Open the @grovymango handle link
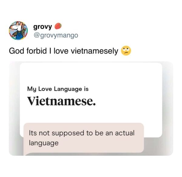Viewport: 182px width, 177px height. coord(56,35)
